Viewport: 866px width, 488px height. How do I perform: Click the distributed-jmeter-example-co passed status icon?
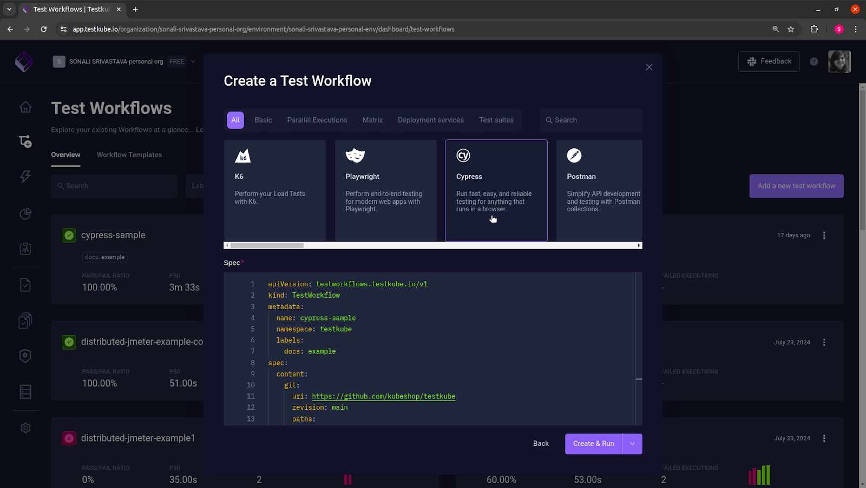coord(69,342)
